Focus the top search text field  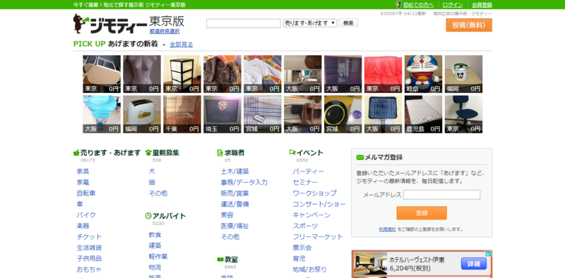click(x=243, y=23)
